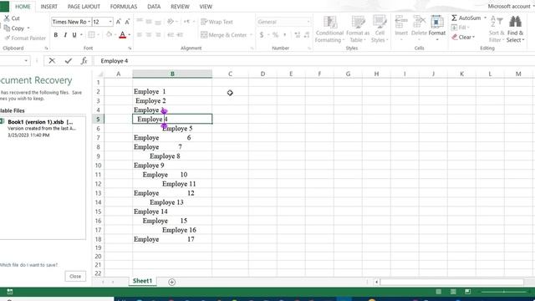Cancel the cell entry with X
This screenshot has width=535, height=301.
coord(52,61)
